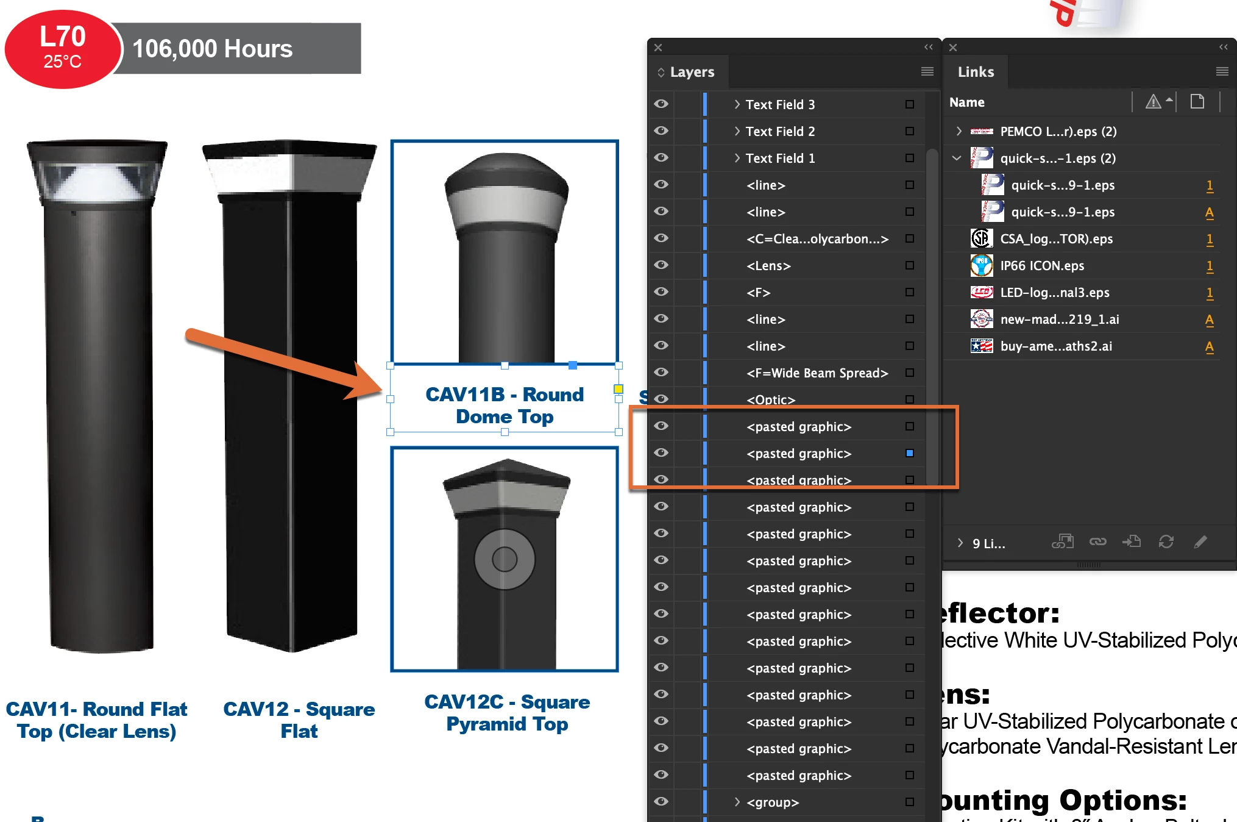
Task: Click the Update Link refresh icon
Action: (x=1166, y=541)
